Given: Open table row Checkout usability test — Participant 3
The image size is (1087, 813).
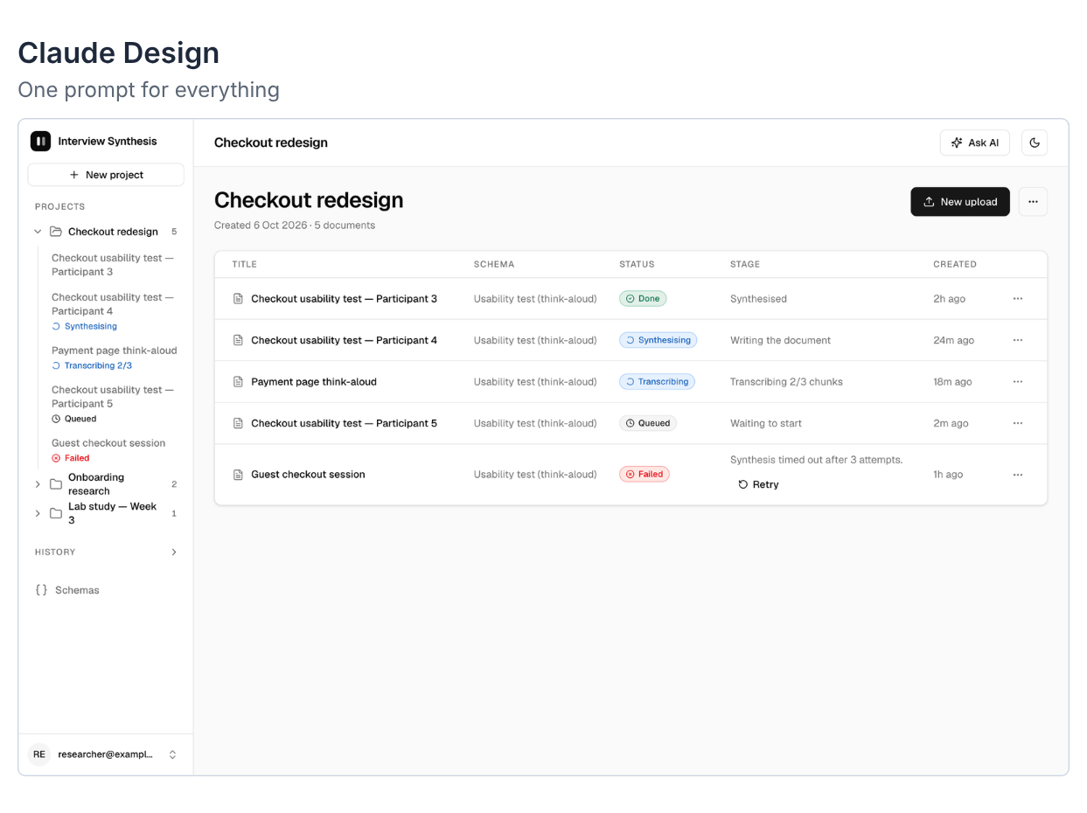Looking at the screenshot, I should point(631,299).
